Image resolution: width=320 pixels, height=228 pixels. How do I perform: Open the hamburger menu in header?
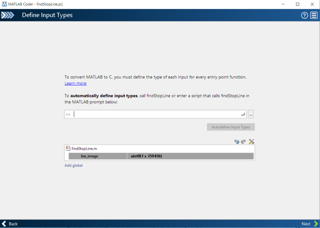(314, 15)
